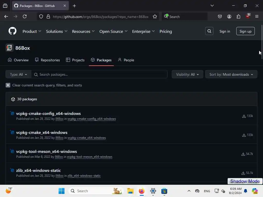
Task: Switch to the Overview tab
Action: coord(18,60)
